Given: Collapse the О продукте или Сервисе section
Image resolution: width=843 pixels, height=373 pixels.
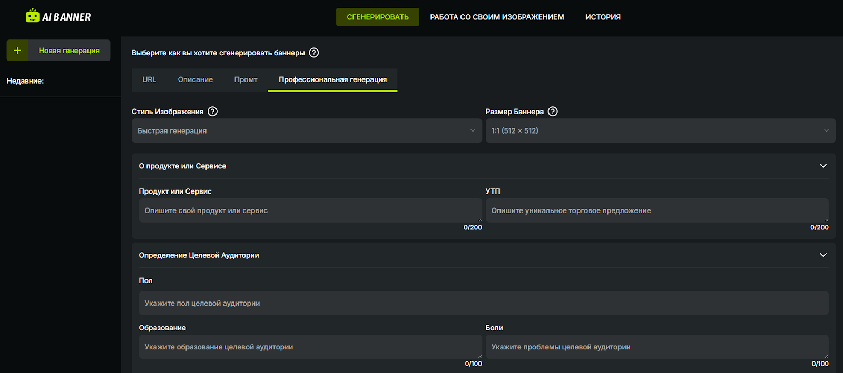Looking at the screenshot, I should click(823, 166).
